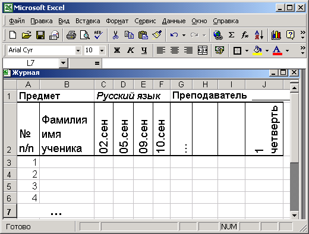This screenshot has width=309, height=234.
Task: Open the Файл menu
Action: (x=17, y=21)
